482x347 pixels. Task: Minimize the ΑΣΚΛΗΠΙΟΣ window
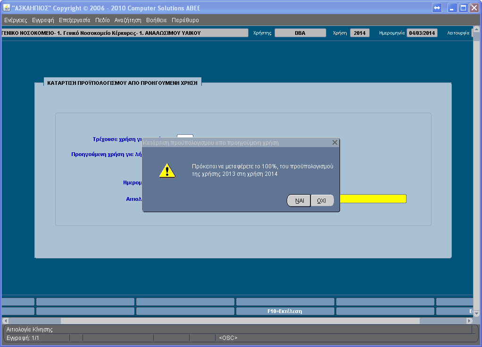tap(452, 8)
